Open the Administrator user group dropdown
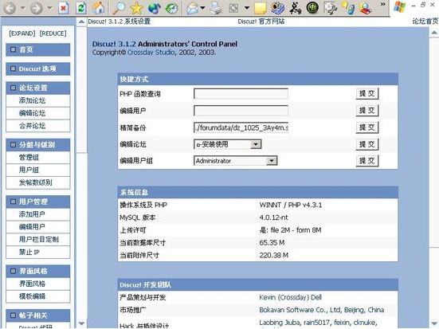 [x=236, y=161]
